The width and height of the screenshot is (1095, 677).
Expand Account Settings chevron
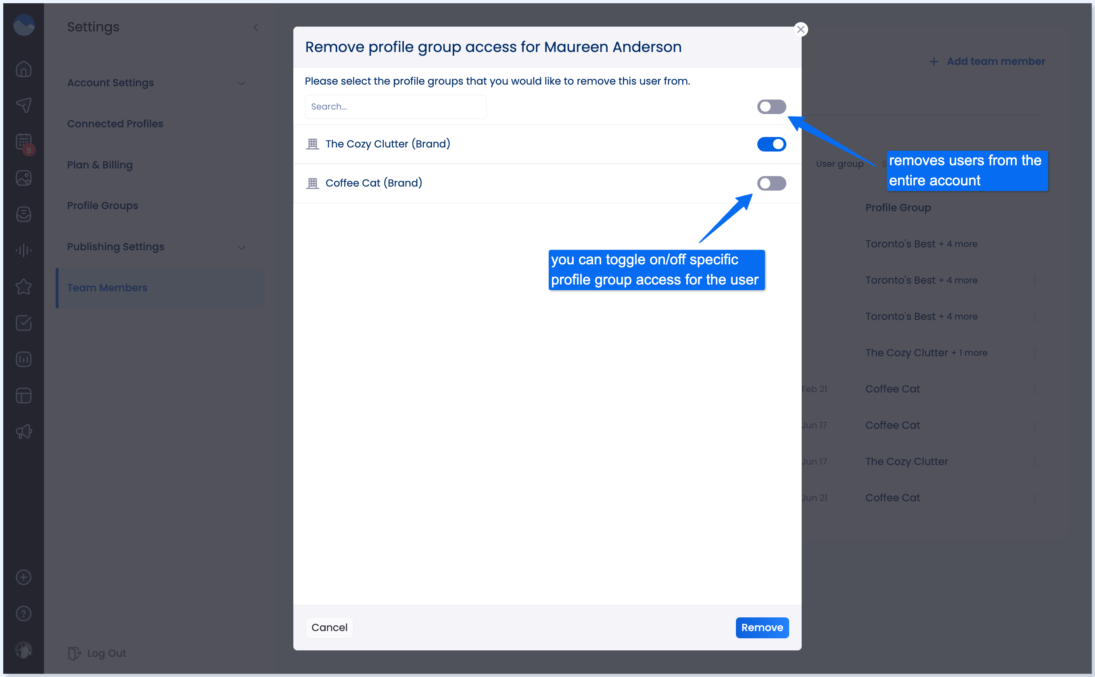click(x=242, y=83)
